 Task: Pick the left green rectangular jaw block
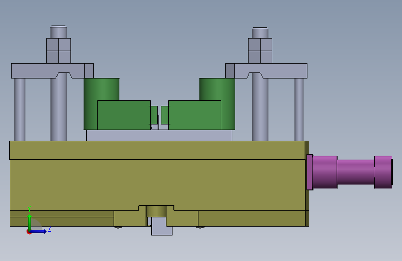(x=124, y=115)
